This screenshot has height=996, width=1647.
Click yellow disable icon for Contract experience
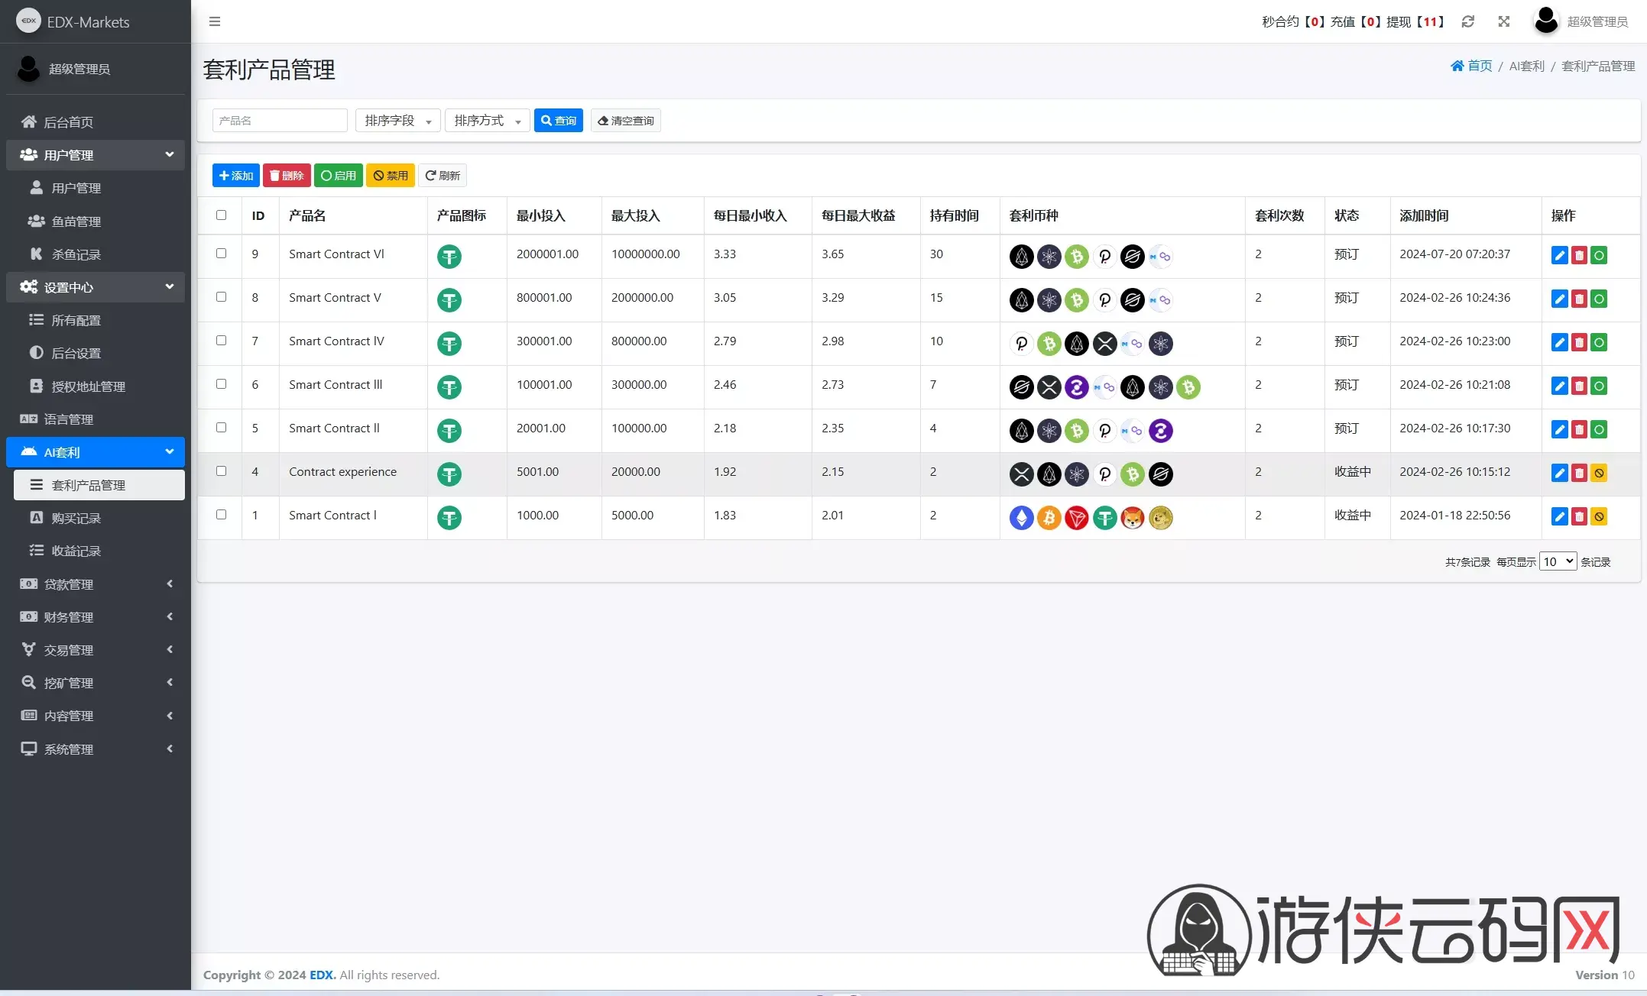pyautogui.click(x=1599, y=473)
